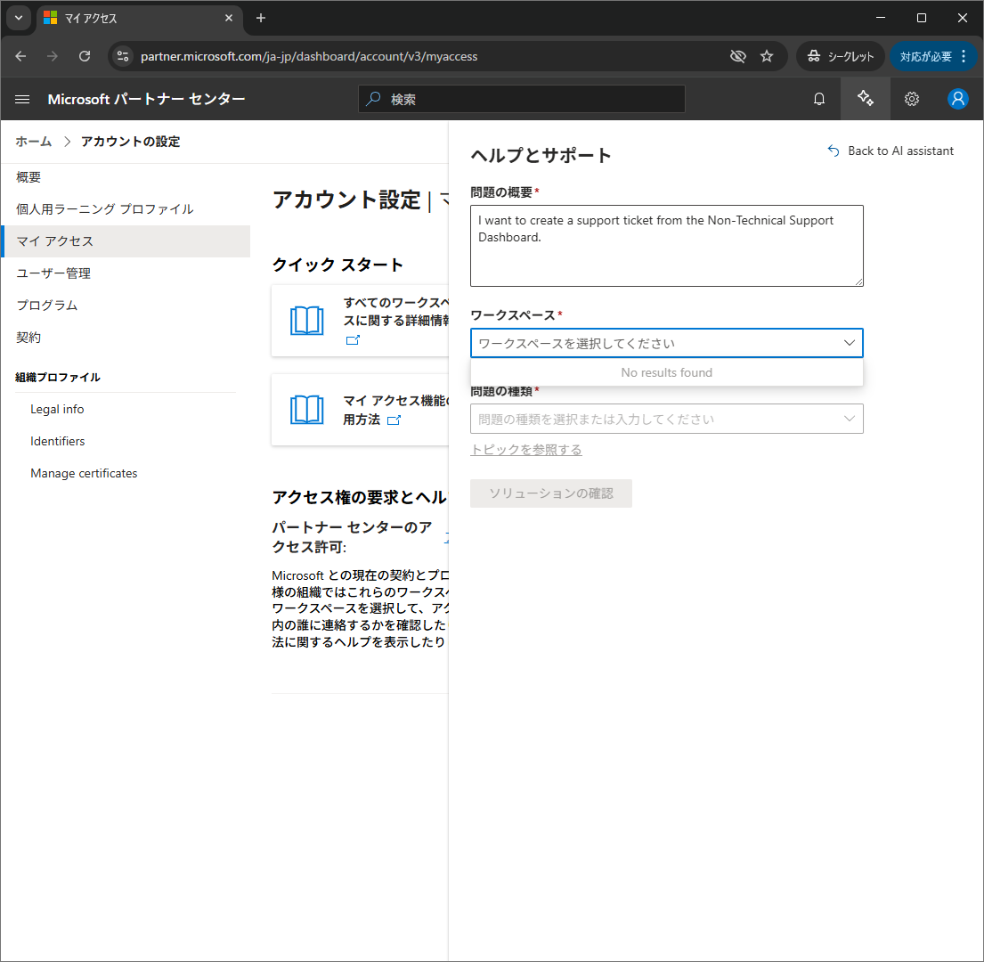This screenshot has height=962, width=984.
Task: Open the settings gear in Partner Center
Action: [912, 99]
